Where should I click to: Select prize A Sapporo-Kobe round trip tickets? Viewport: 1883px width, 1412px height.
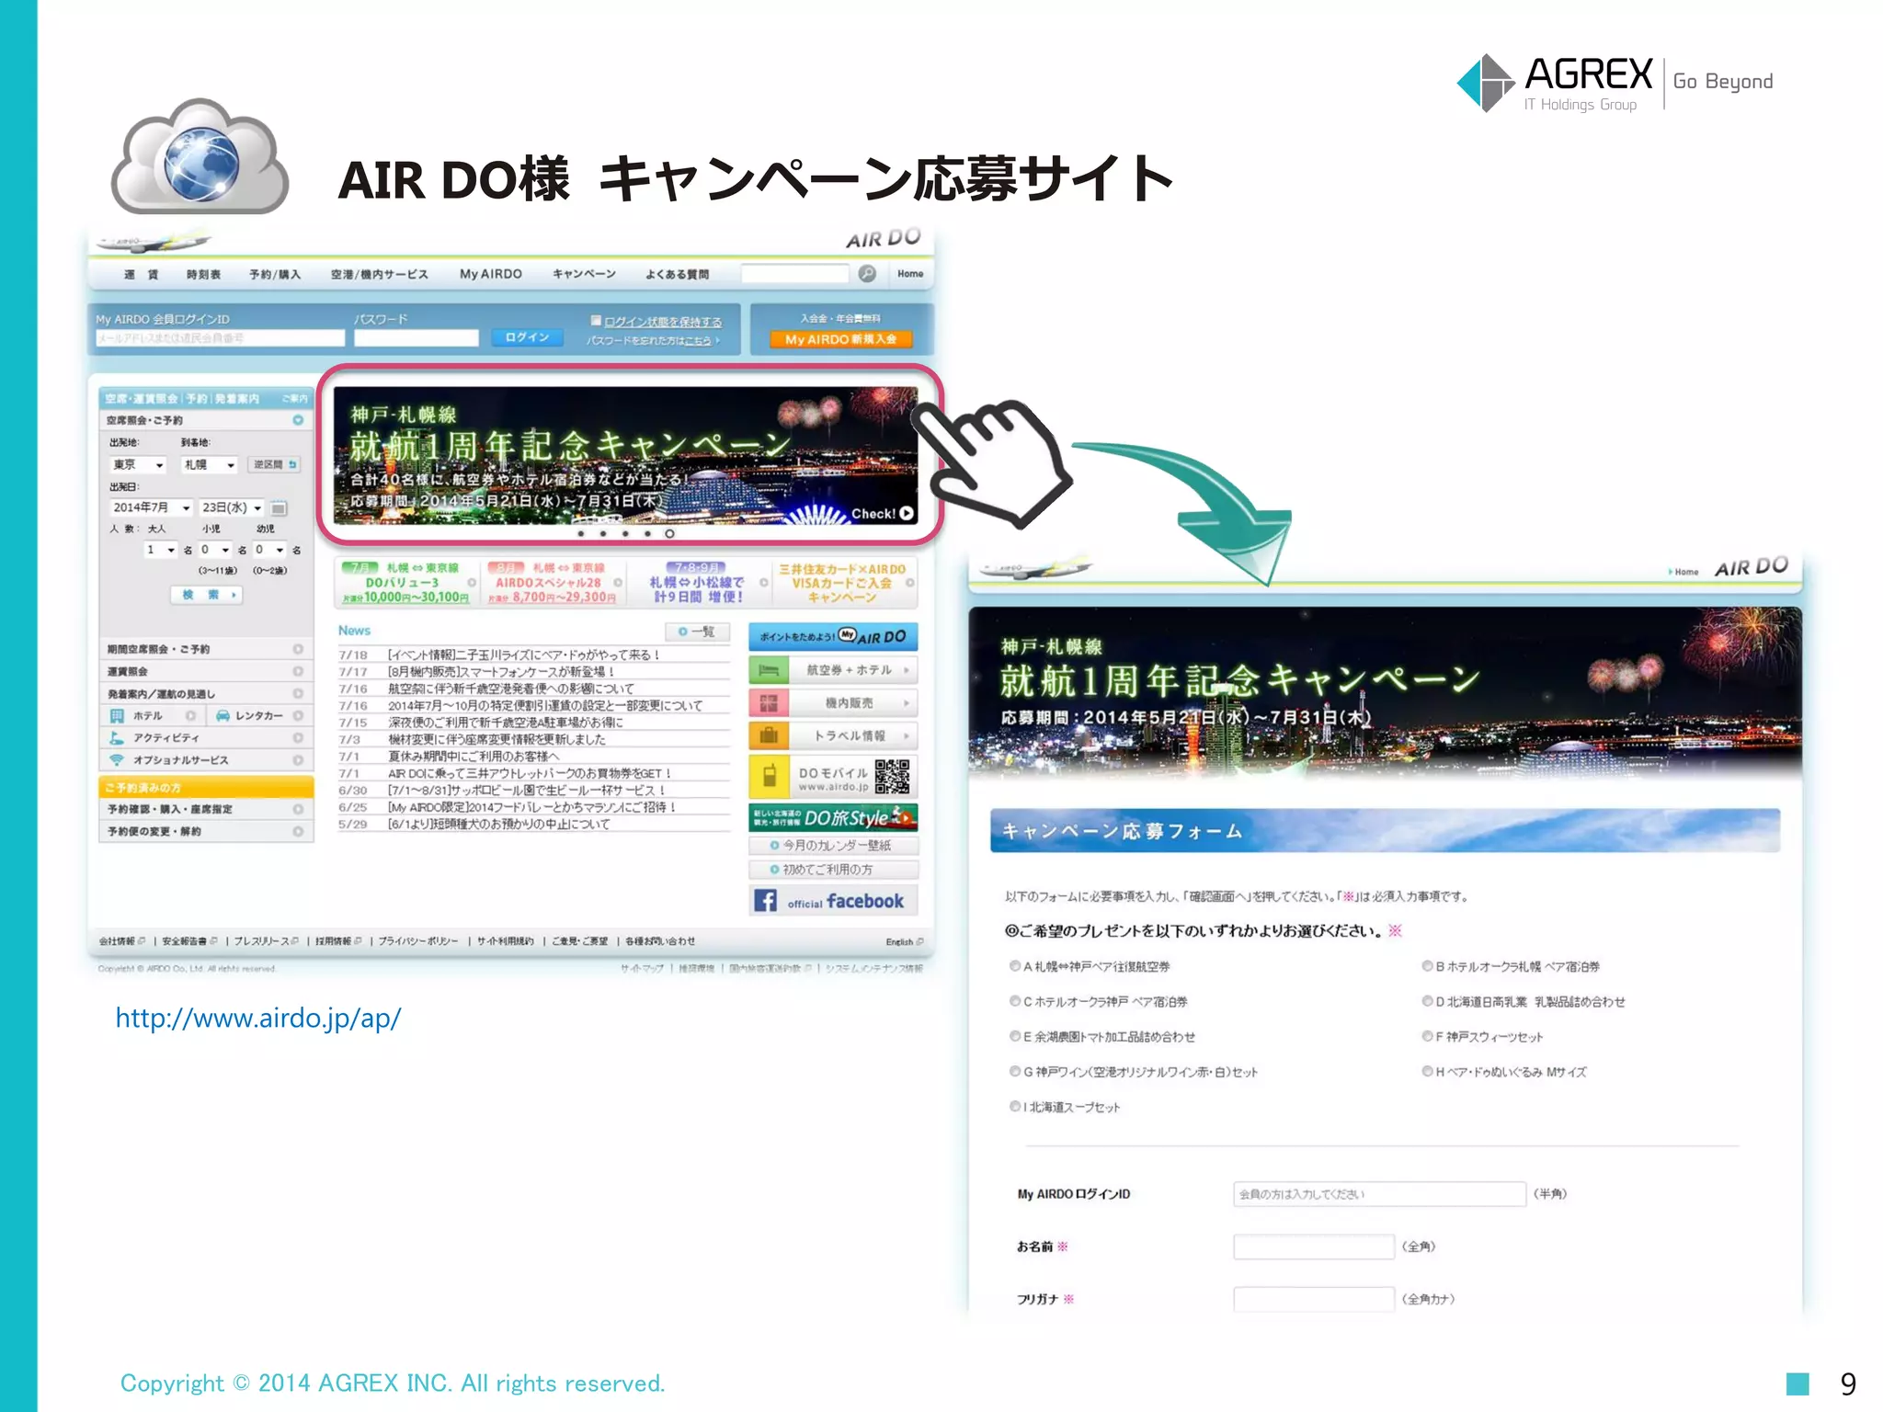pyautogui.click(x=1015, y=966)
